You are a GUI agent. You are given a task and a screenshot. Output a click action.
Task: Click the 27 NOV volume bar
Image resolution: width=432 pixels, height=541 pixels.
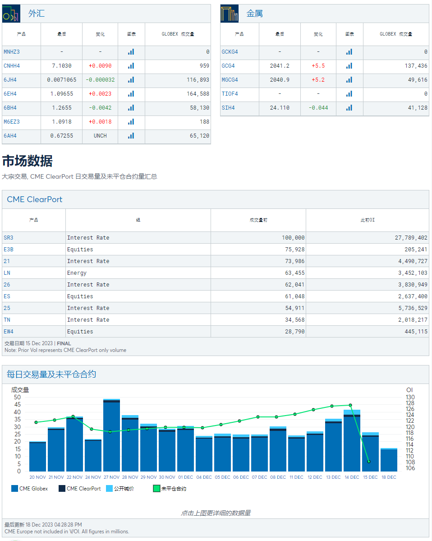coord(111,435)
